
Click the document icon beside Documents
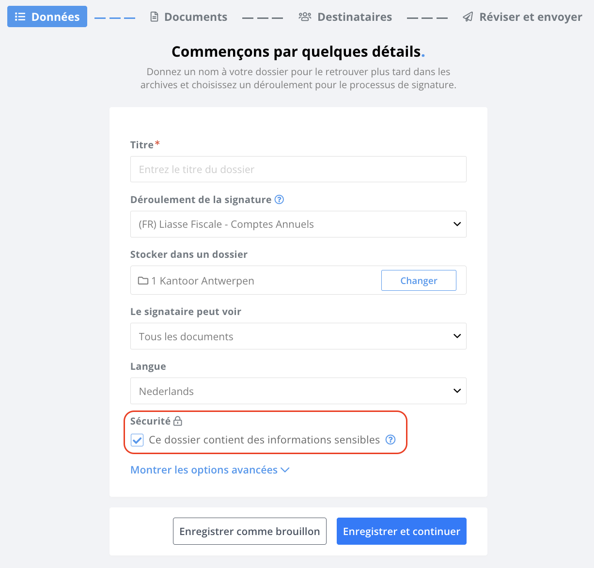click(154, 17)
